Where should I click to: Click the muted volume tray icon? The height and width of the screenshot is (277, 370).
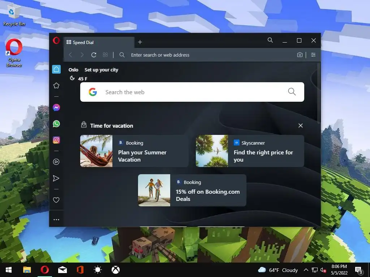[323, 270]
